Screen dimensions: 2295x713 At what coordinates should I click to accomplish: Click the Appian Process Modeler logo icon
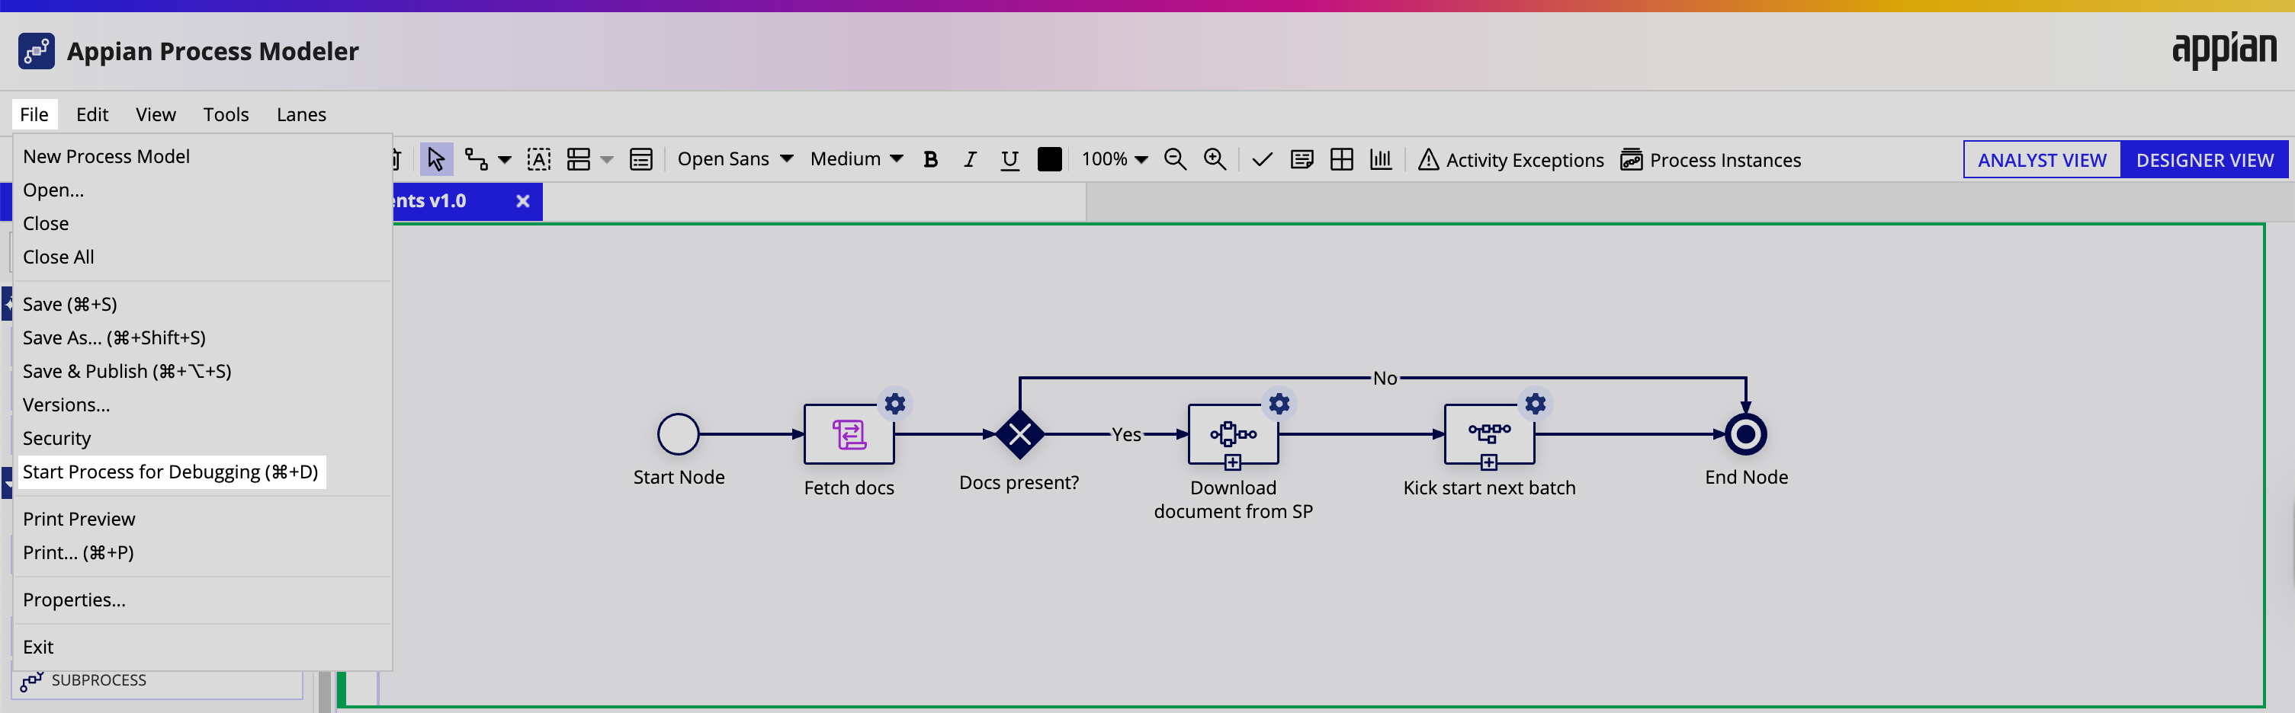click(x=37, y=52)
